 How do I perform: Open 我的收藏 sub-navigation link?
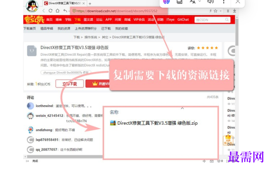point(121,28)
